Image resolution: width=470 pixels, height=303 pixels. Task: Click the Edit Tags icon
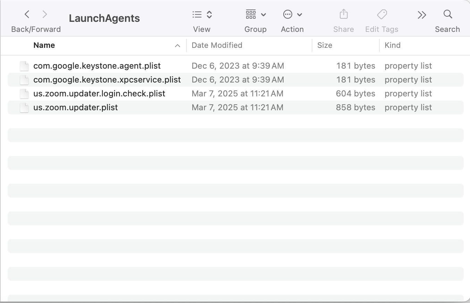[x=382, y=15]
